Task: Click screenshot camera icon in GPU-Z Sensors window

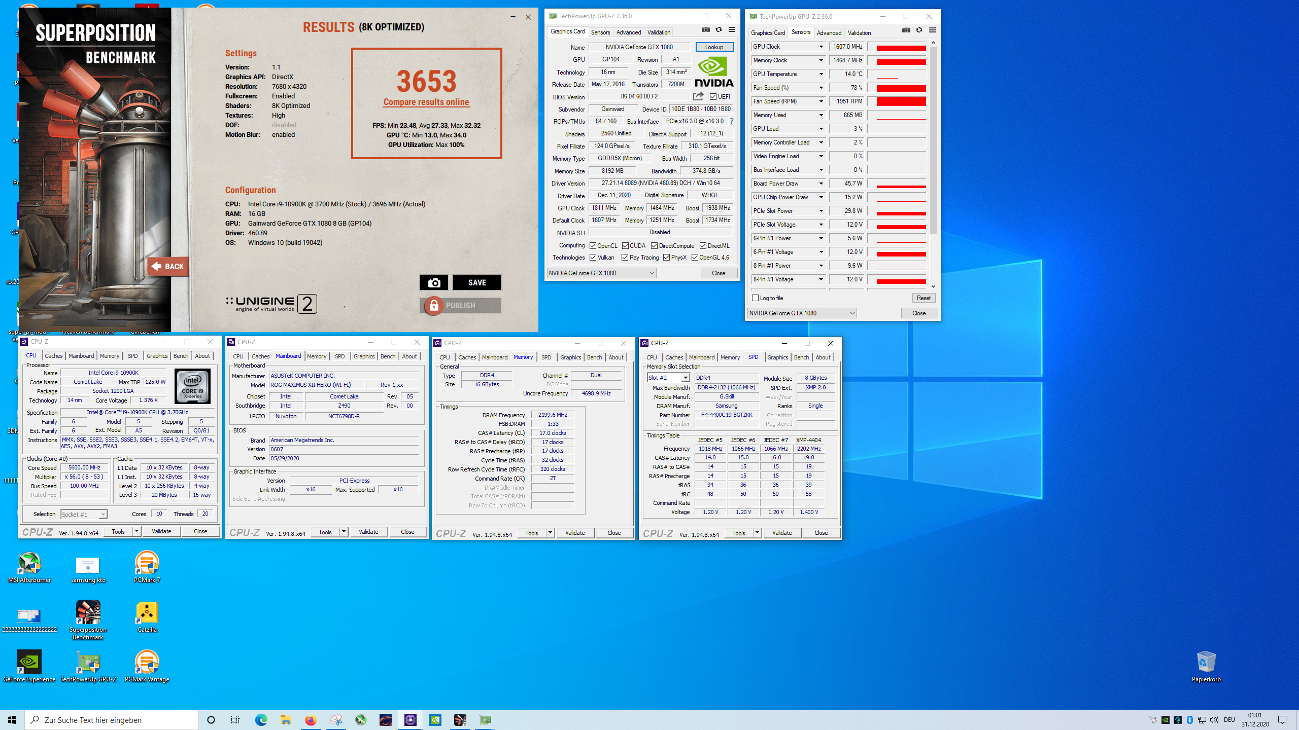Action: pos(906,30)
